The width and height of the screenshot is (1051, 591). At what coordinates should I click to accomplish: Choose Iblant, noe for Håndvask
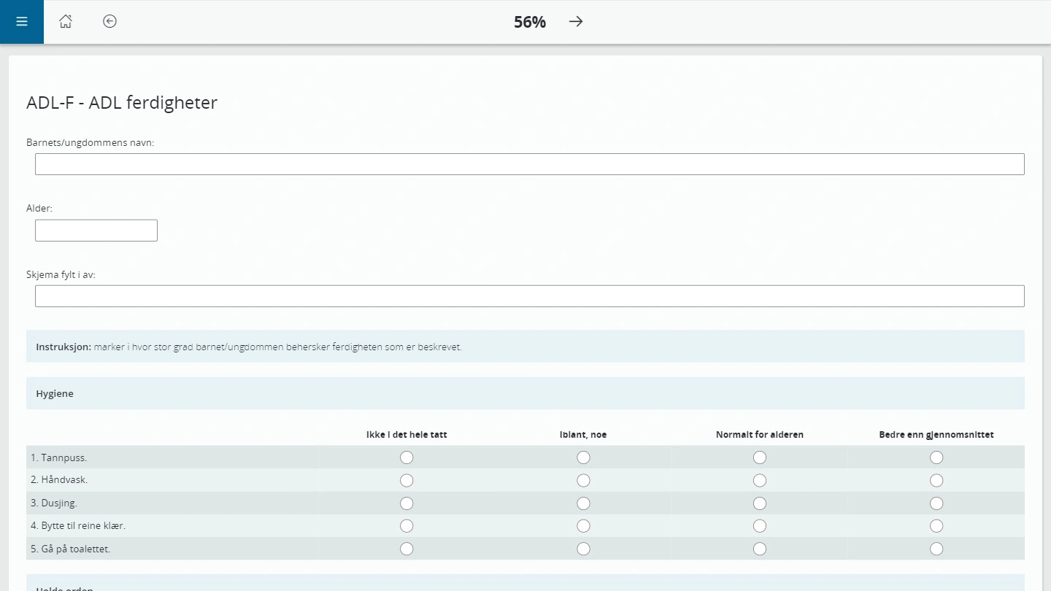click(583, 480)
